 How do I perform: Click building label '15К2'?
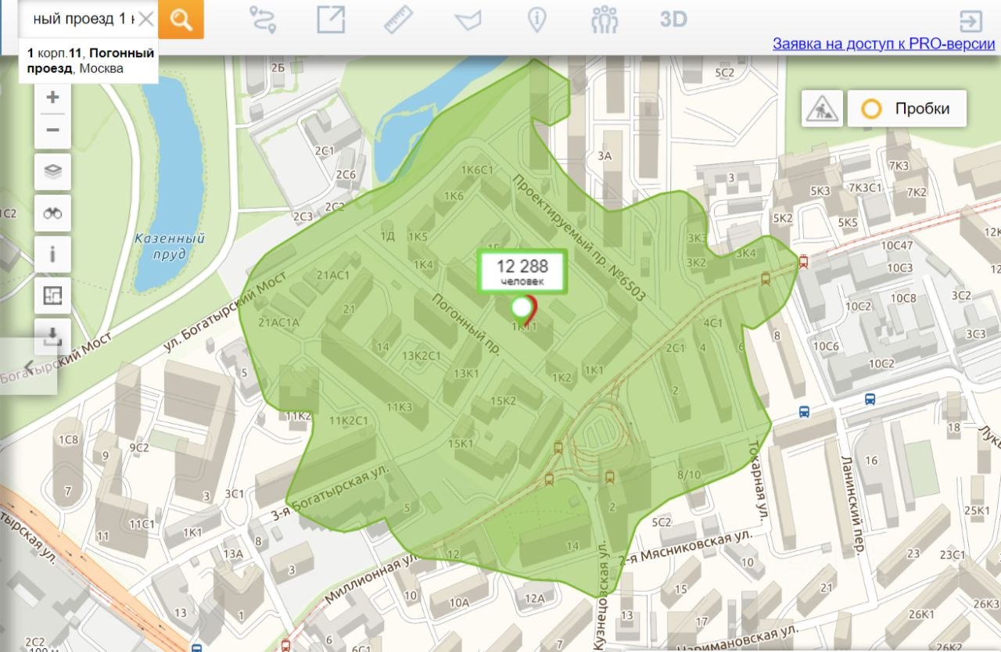[x=504, y=401]
